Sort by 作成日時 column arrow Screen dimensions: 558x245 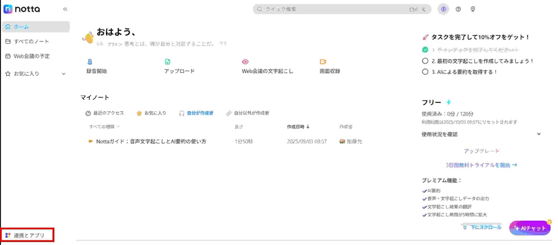coord(308,127)
